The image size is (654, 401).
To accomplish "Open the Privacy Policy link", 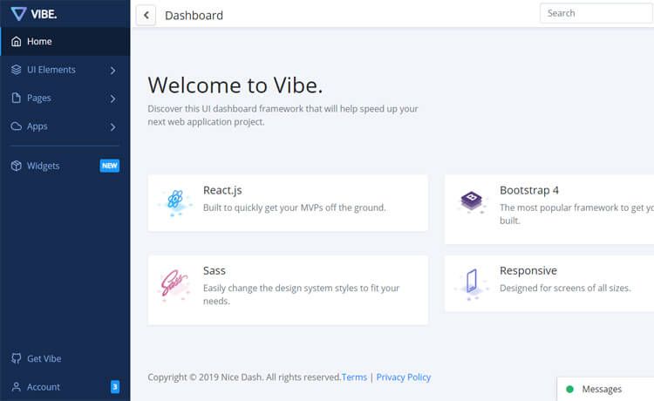I will [x=404, y=377].
